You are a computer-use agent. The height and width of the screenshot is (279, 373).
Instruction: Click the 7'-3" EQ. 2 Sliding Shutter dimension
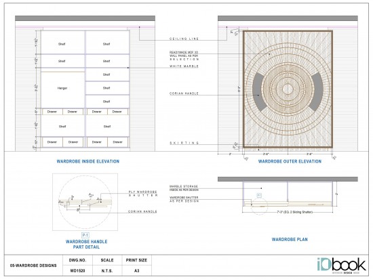294,212
